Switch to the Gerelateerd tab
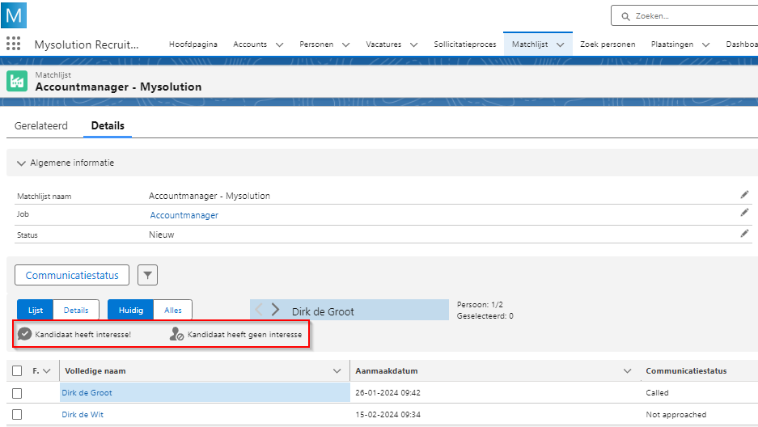This screenshot has height=427, width=758. pos(40,126)
